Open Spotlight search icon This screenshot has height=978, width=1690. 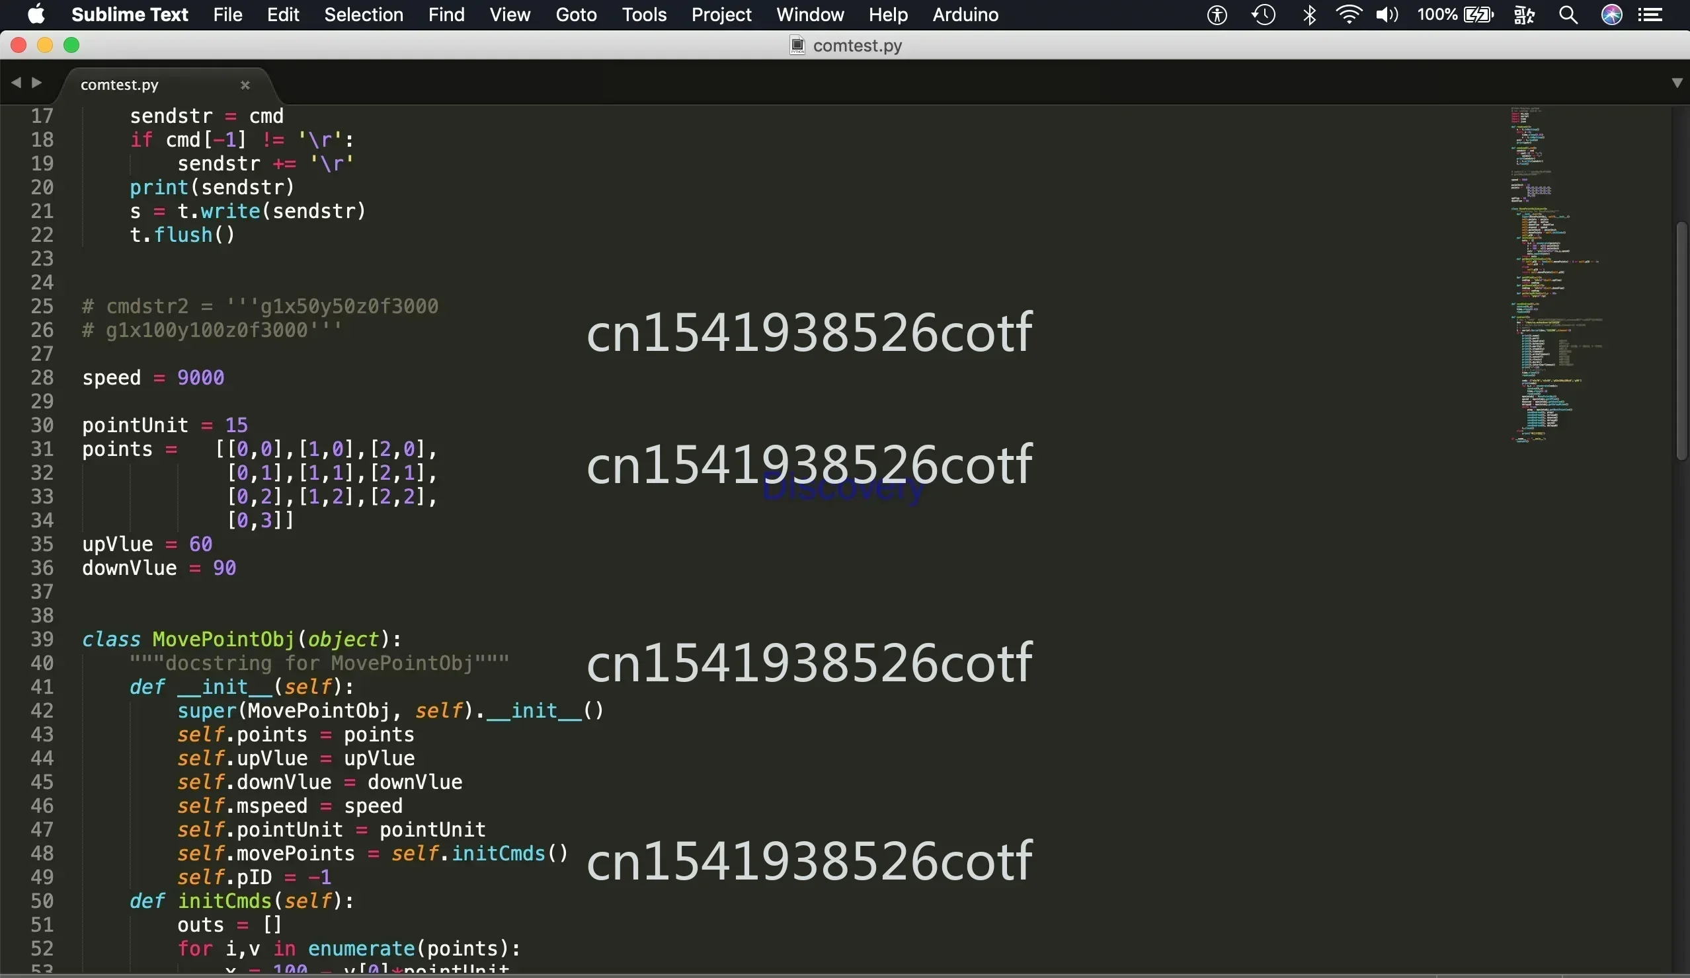(1568, 15)
